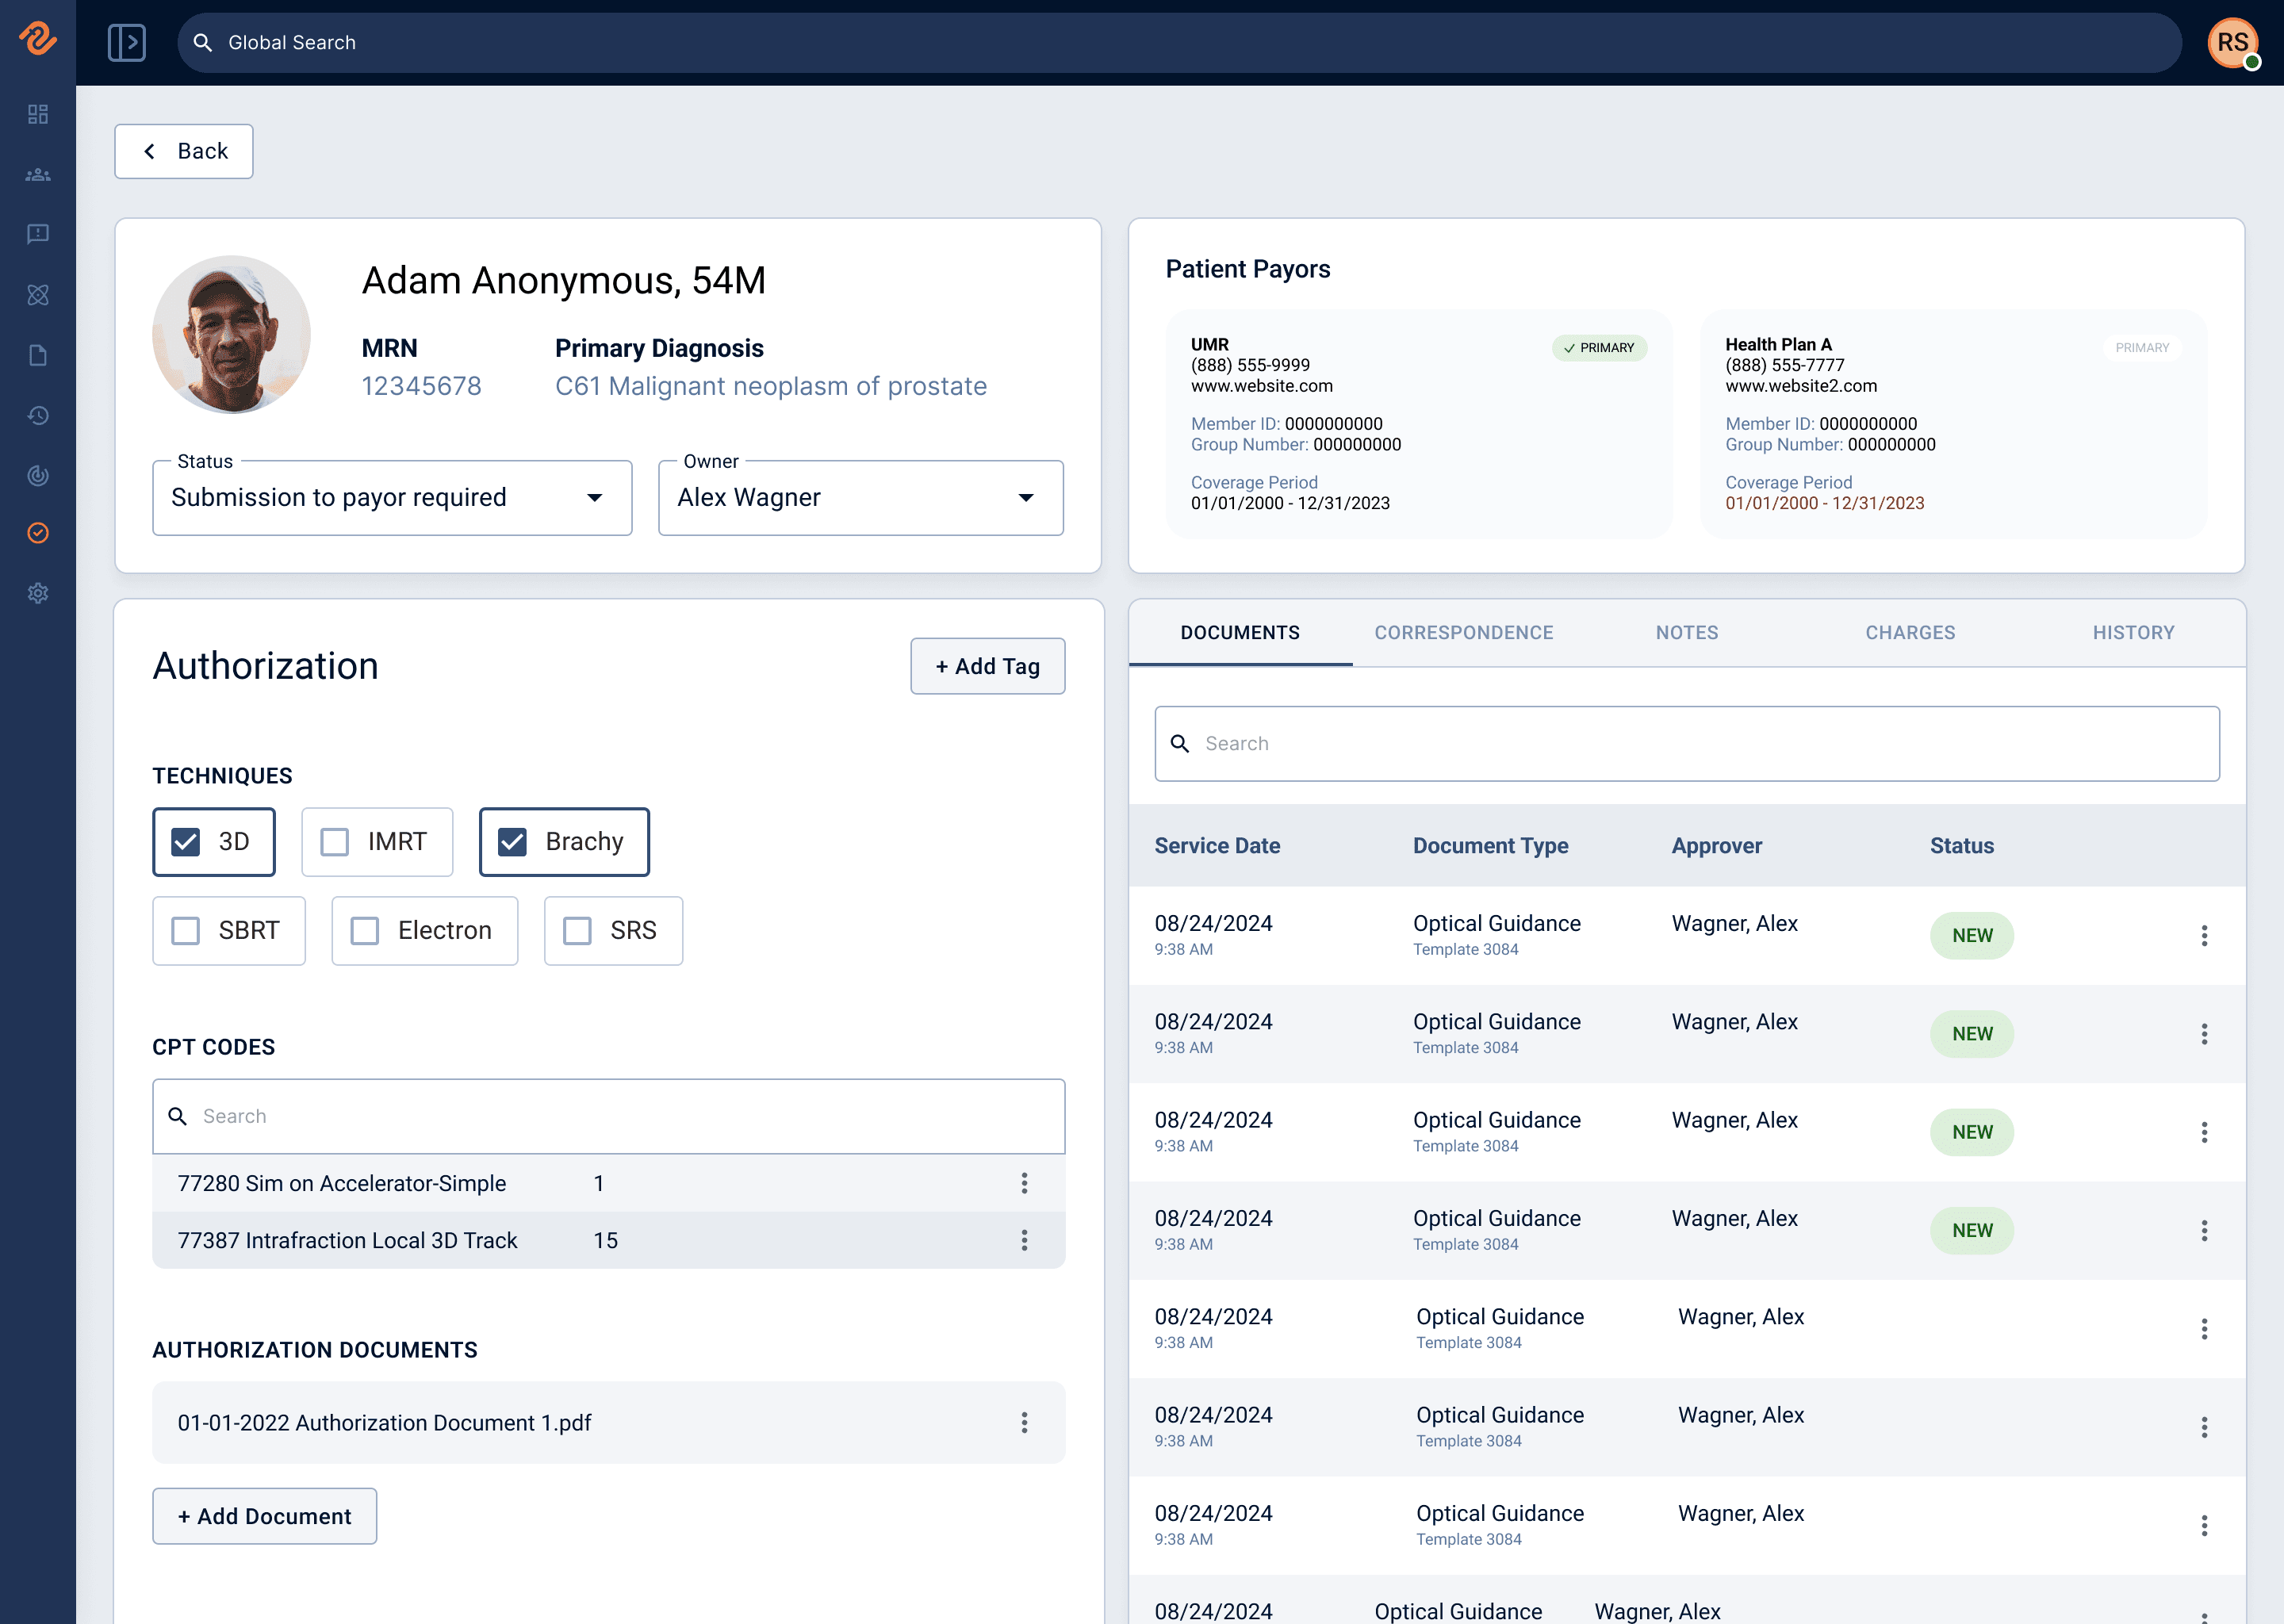
Task: Click the + Add Tag button
Action: pyautogui.click(x=987, y=666)
